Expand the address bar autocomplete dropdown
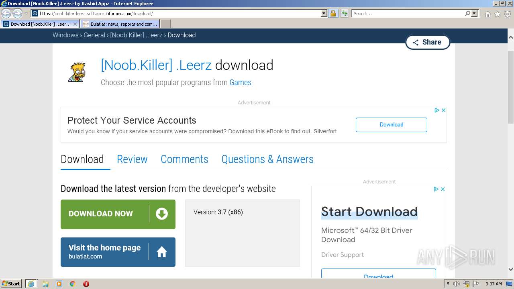Viewport: 514px width, 289px height. click(324, 13)
